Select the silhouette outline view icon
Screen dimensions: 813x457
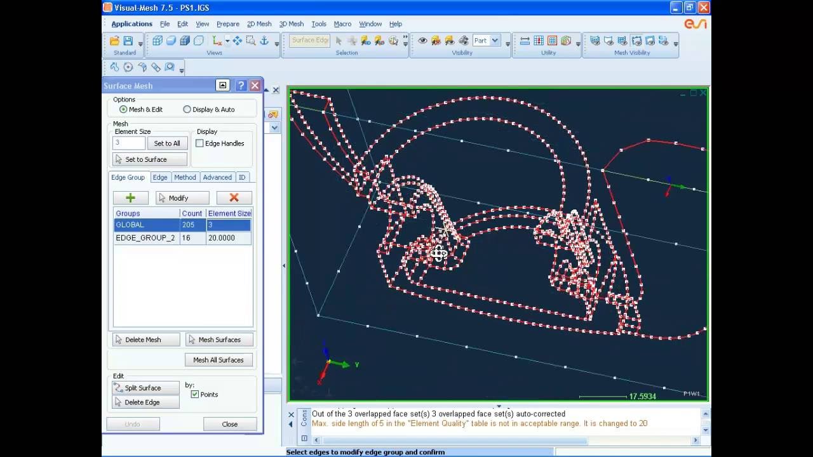[199, 41]
